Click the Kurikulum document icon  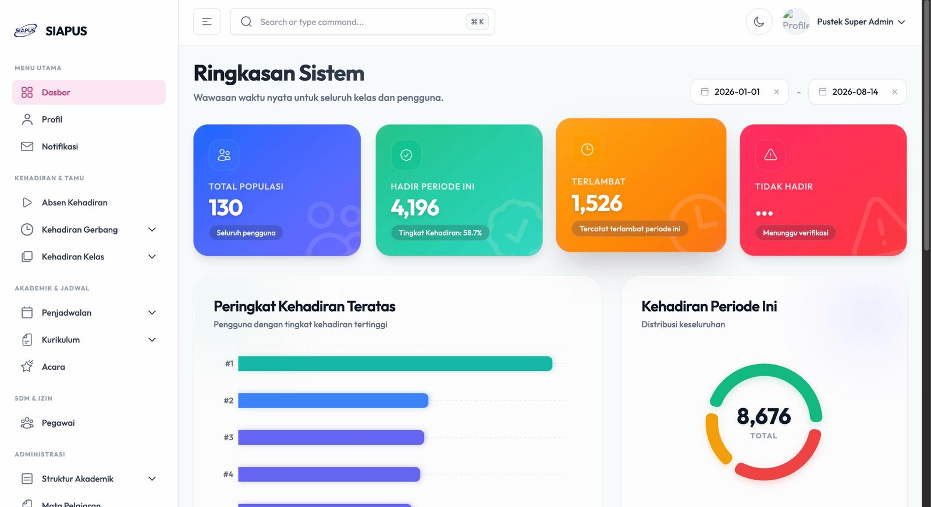27,340
